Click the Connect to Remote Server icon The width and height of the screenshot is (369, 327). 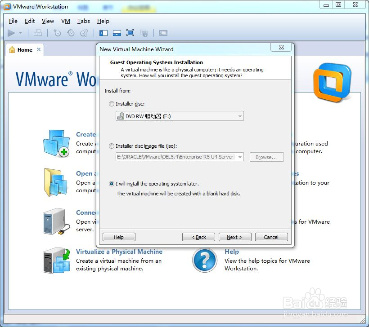56,221
